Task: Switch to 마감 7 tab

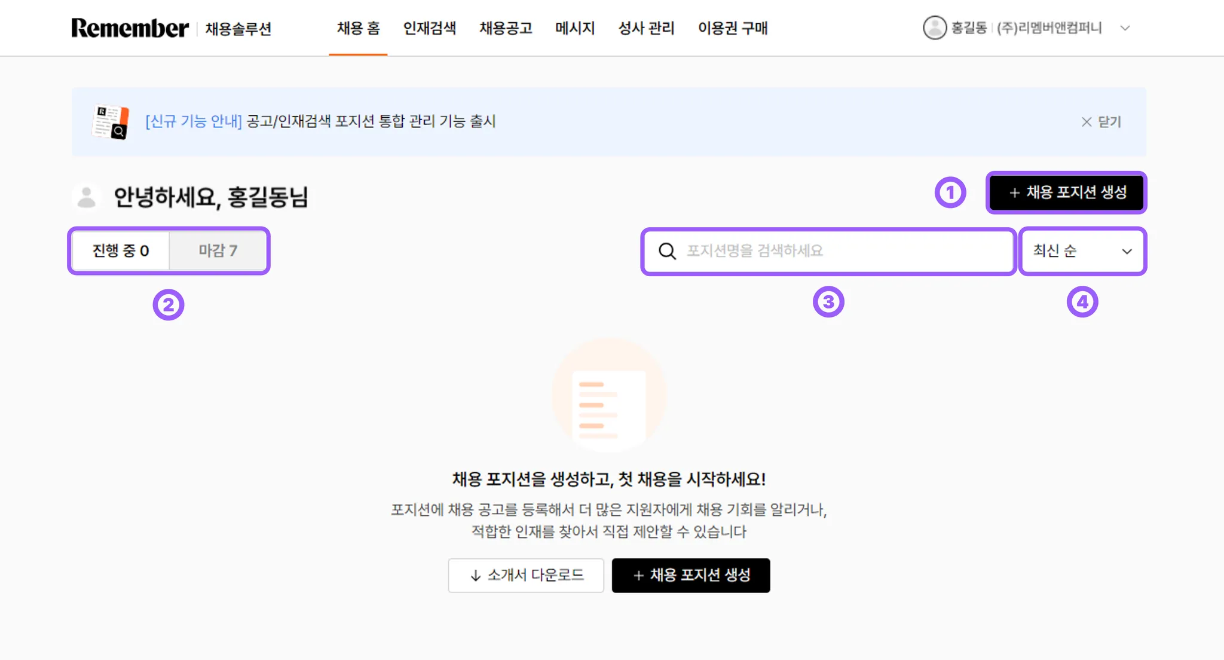Action: click(218, 250)
